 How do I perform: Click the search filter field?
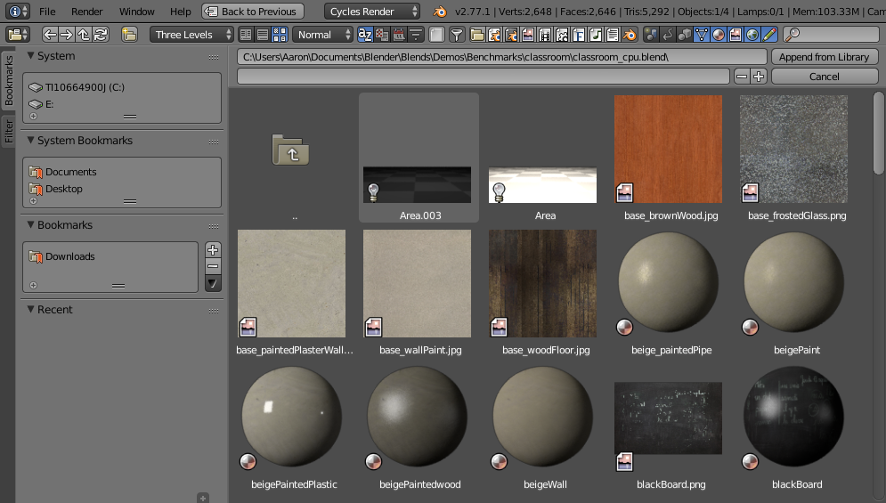831,35
